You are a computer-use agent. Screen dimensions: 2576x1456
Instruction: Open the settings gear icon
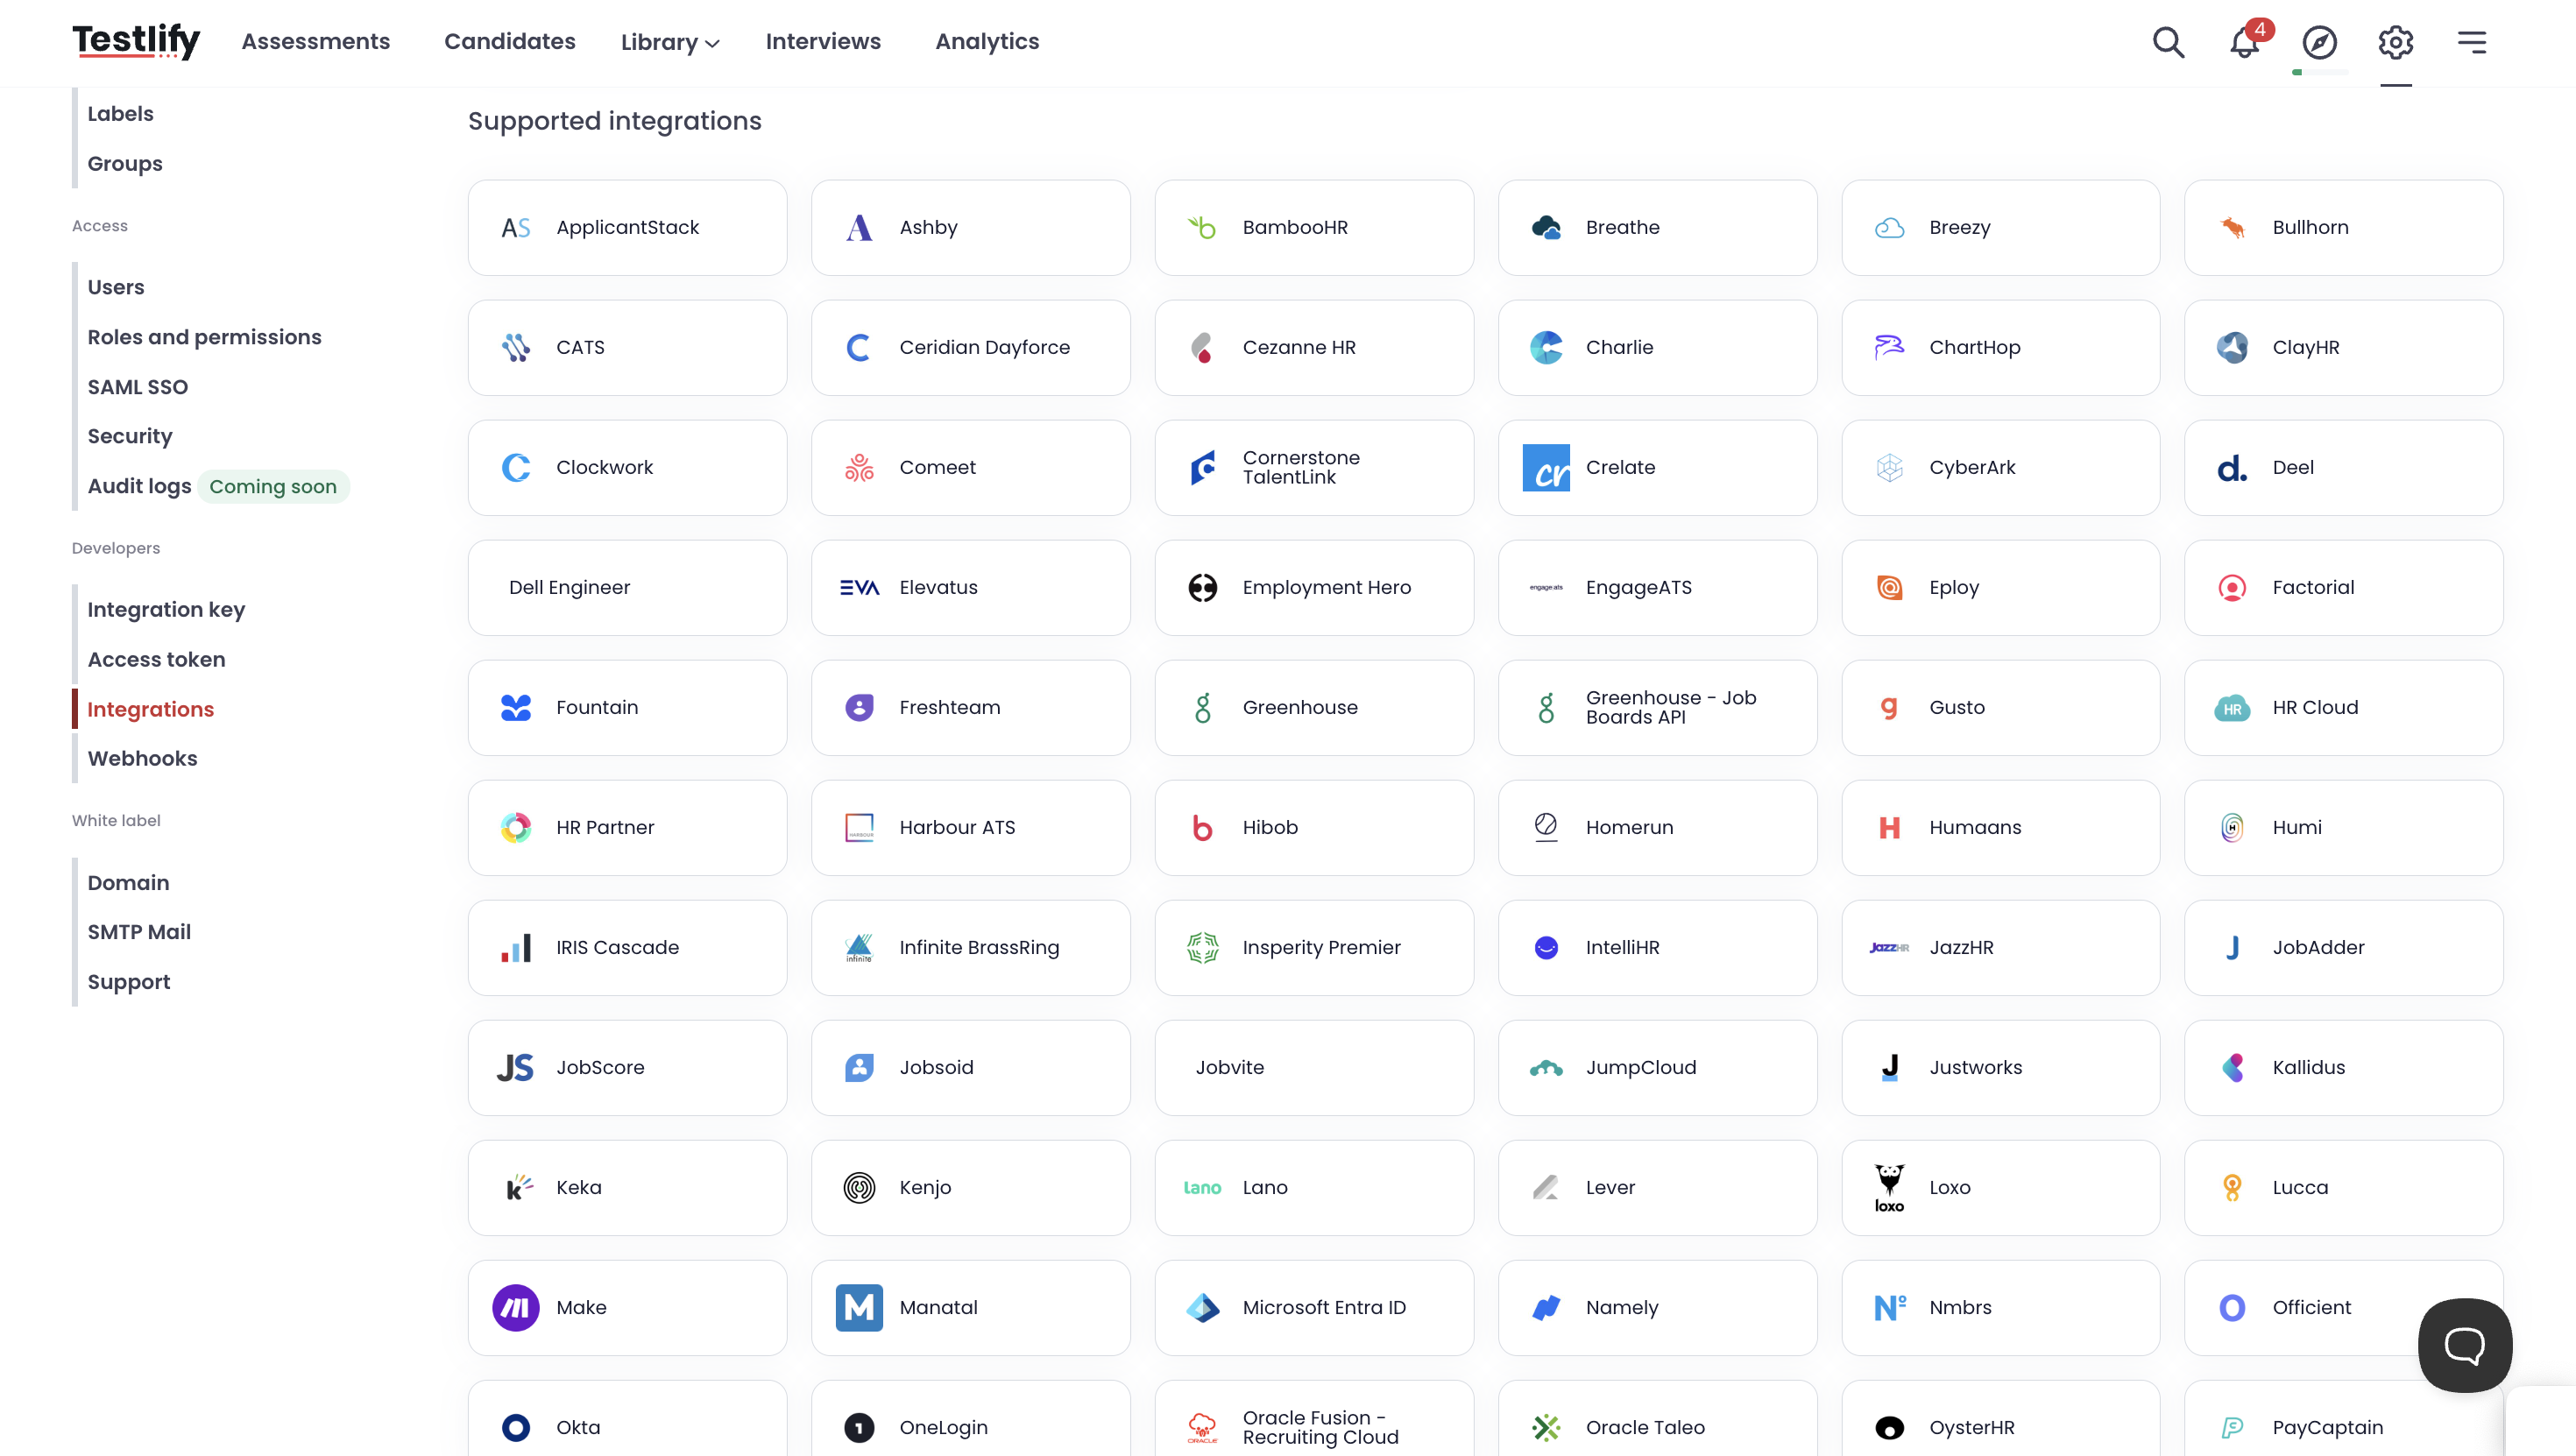pyautogui.click(x=2396, y=42)
